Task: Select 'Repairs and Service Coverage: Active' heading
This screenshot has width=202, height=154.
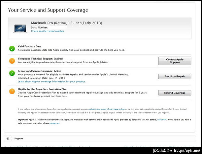Action: tap(39, 71)
